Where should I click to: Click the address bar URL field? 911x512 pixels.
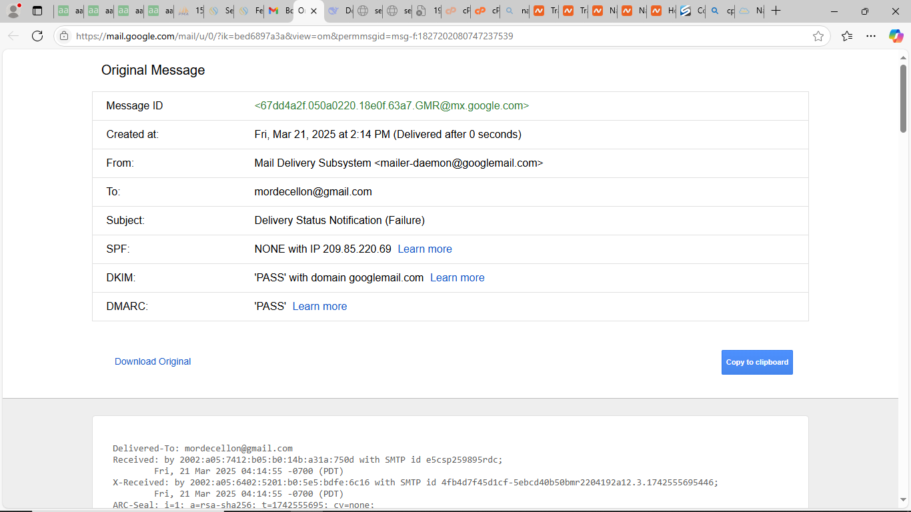click(x=400, y=36)
